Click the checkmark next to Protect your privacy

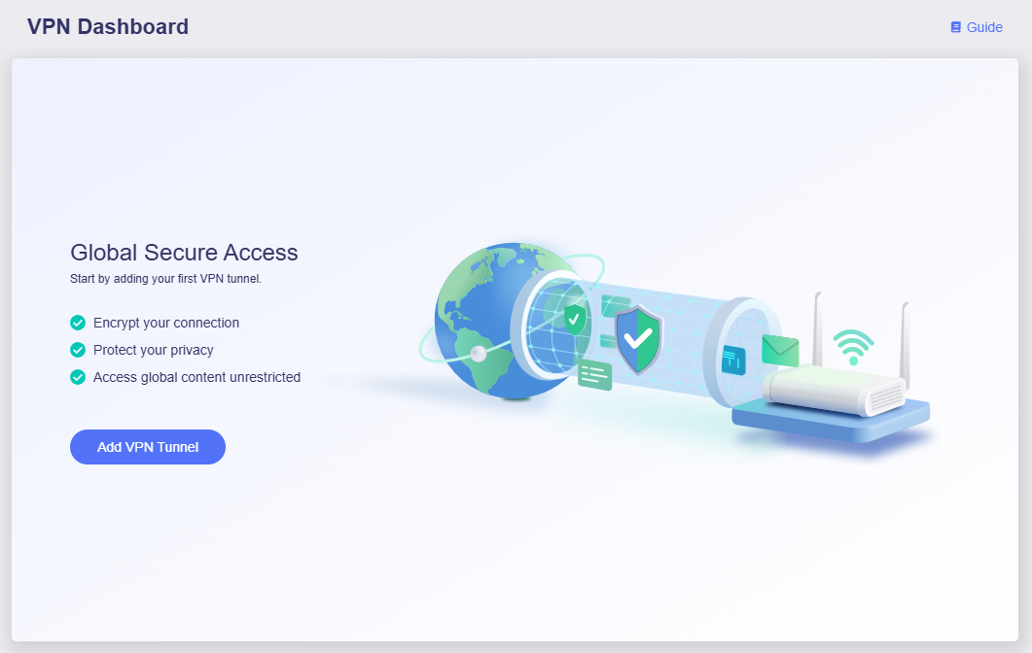click(x=78, y=350)
